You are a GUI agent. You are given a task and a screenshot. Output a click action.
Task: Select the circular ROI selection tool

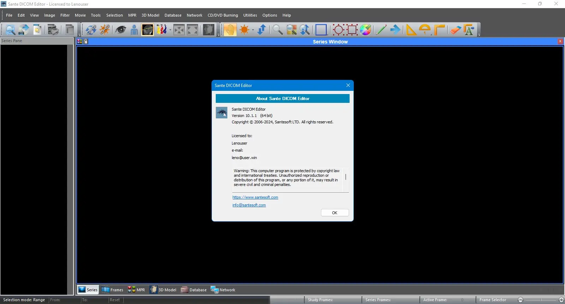coord(338,30)
